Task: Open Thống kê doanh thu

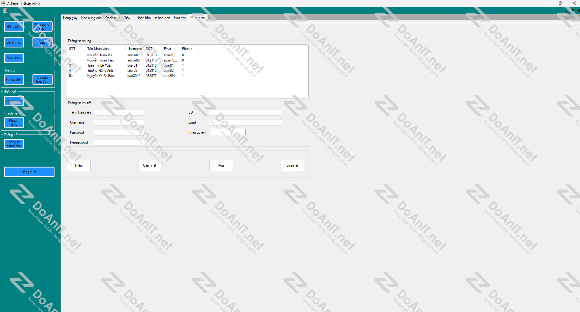Action: coord(14,144)
